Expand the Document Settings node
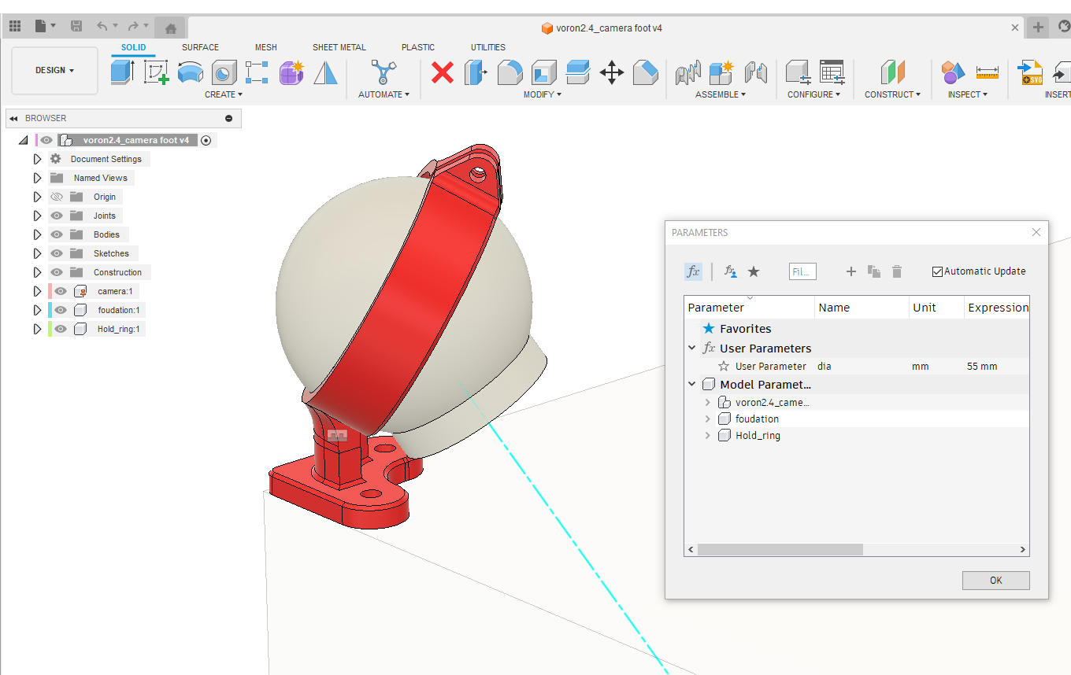Viewport: 1071px width, 675px height. [37, 159]
